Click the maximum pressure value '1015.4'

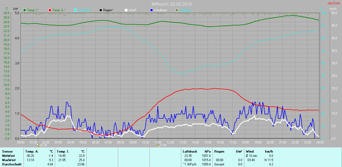(206, 160)
